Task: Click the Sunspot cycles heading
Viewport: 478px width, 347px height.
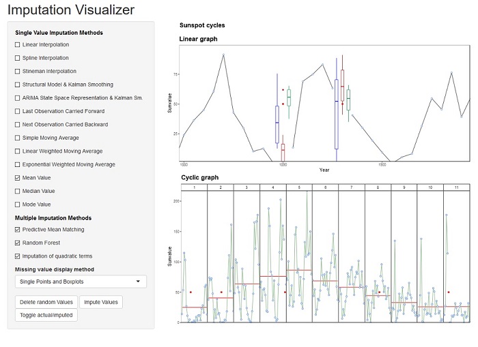Action: coord(202,25)
